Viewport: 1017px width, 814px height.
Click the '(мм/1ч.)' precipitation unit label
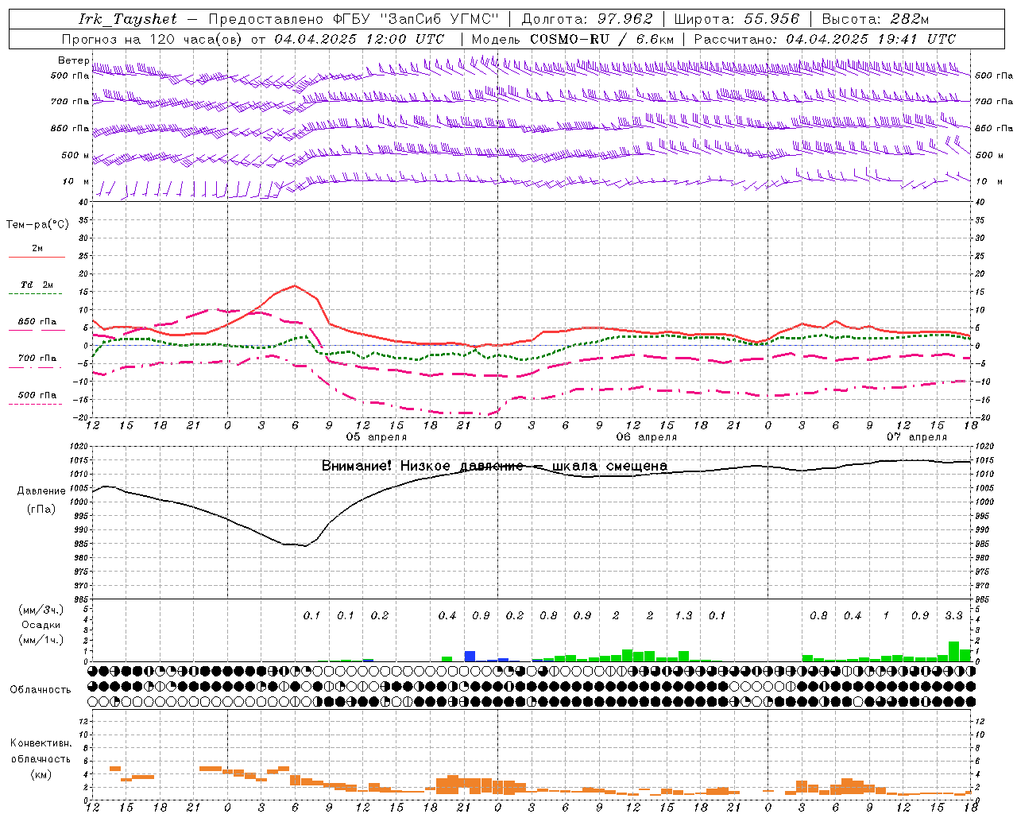point(41,640)
